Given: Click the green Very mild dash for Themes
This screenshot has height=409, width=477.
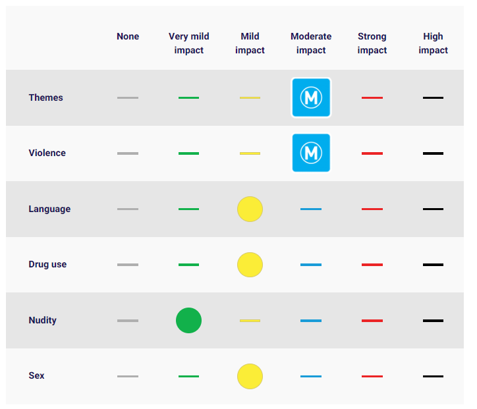Looking at the screenshot, I should pos(188,97).
